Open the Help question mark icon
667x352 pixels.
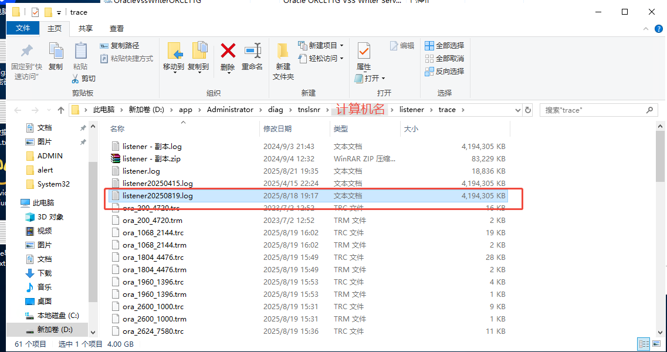658,29
